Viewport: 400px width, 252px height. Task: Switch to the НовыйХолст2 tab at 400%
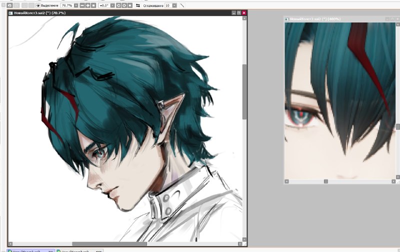(x=79, y=251)
